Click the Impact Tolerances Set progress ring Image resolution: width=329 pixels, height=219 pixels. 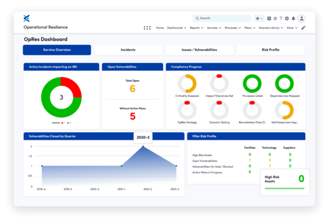tap(219, 84)
